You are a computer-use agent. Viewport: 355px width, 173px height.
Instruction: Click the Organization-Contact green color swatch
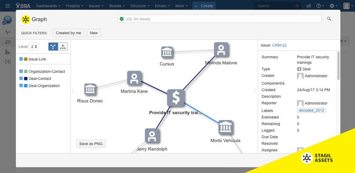26,72
